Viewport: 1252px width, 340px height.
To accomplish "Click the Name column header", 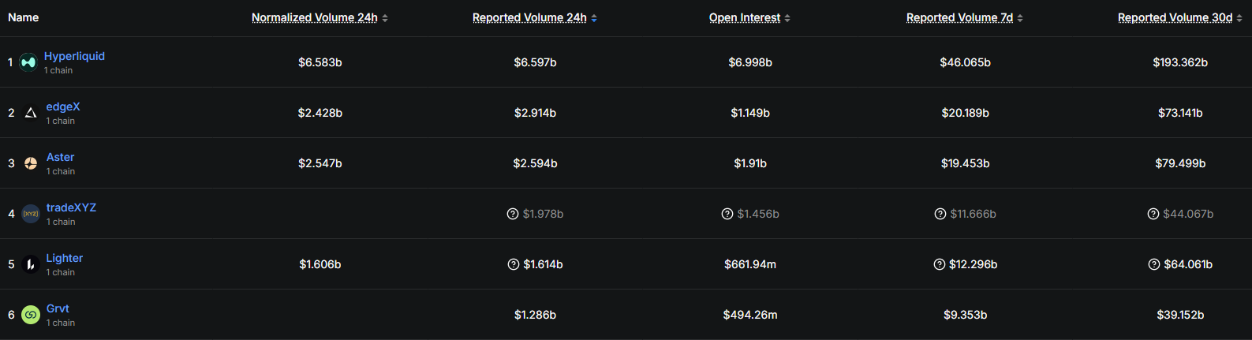I will point(24,17).
